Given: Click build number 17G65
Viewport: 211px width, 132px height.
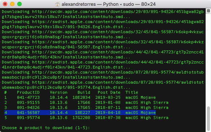Looking at the screenshot, I should [x=84, y=107].
